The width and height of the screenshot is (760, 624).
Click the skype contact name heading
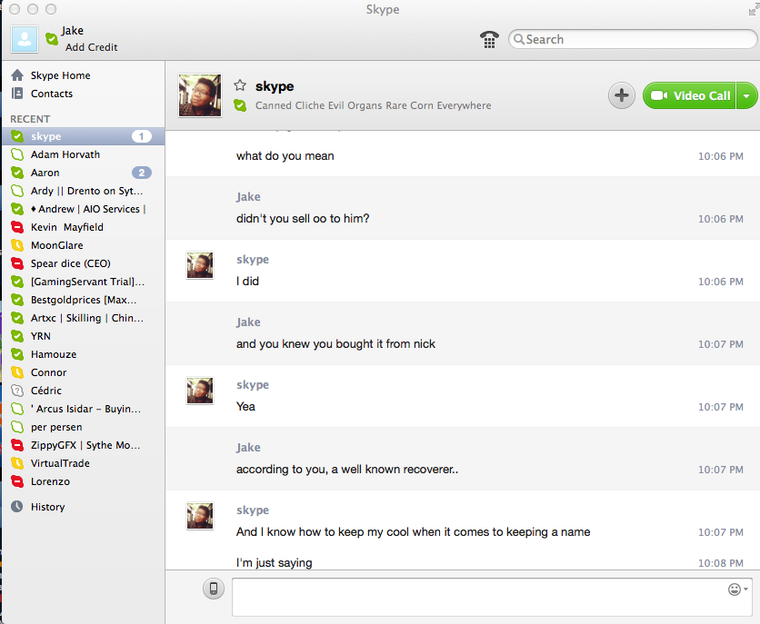point(275,86)
